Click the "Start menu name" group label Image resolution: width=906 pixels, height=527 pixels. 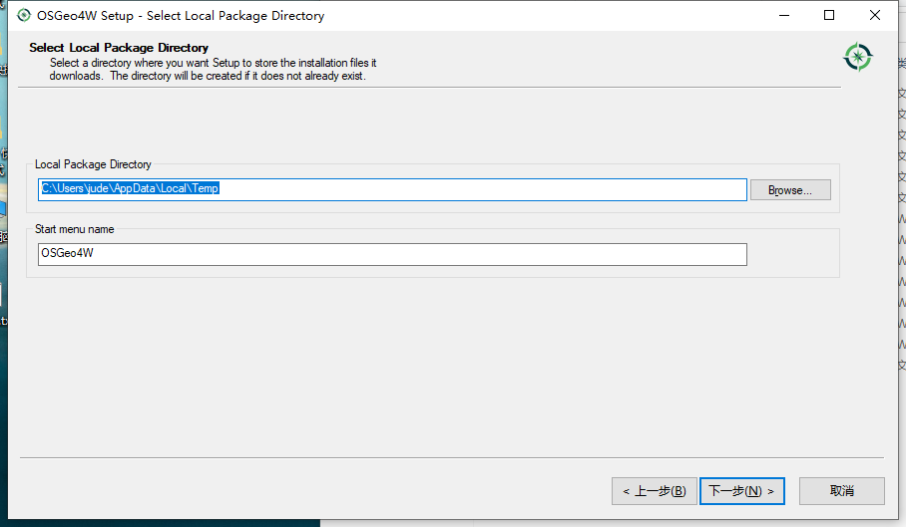coord(75,229)
